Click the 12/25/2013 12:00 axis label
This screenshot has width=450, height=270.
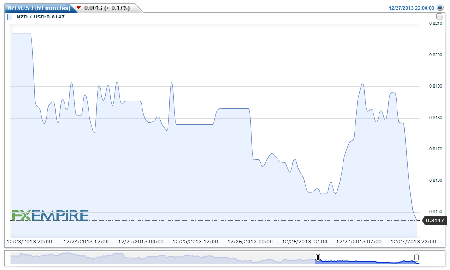[x=195, y=242]
